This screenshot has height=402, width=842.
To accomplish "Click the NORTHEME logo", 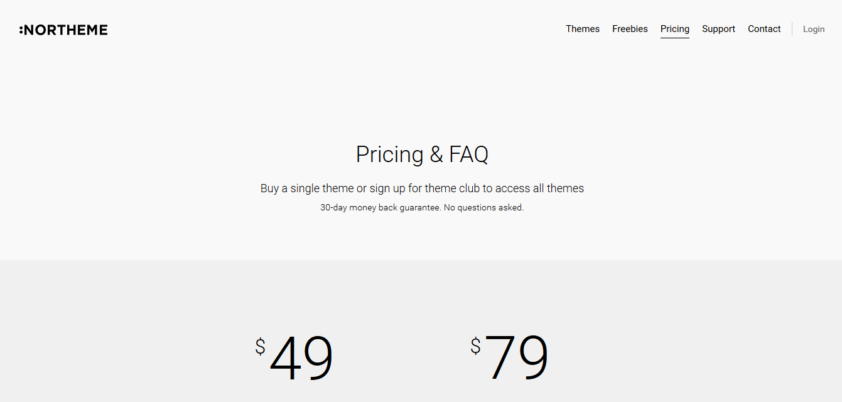I will [x=63, y=30].
